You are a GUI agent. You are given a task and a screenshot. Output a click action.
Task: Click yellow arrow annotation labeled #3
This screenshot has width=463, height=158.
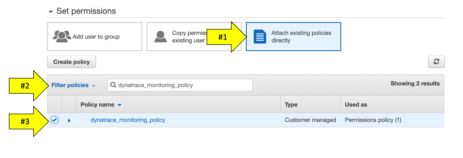(x=29, y=121)
